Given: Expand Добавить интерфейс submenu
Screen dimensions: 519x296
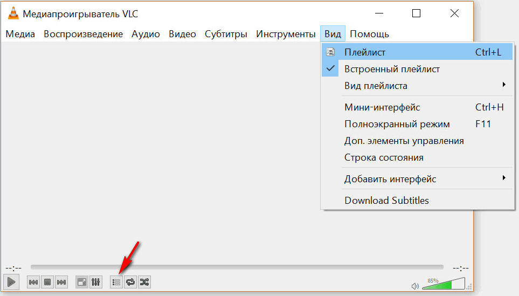Looking at the screenshot, I should pyautogui.click(x=417, y=179).
